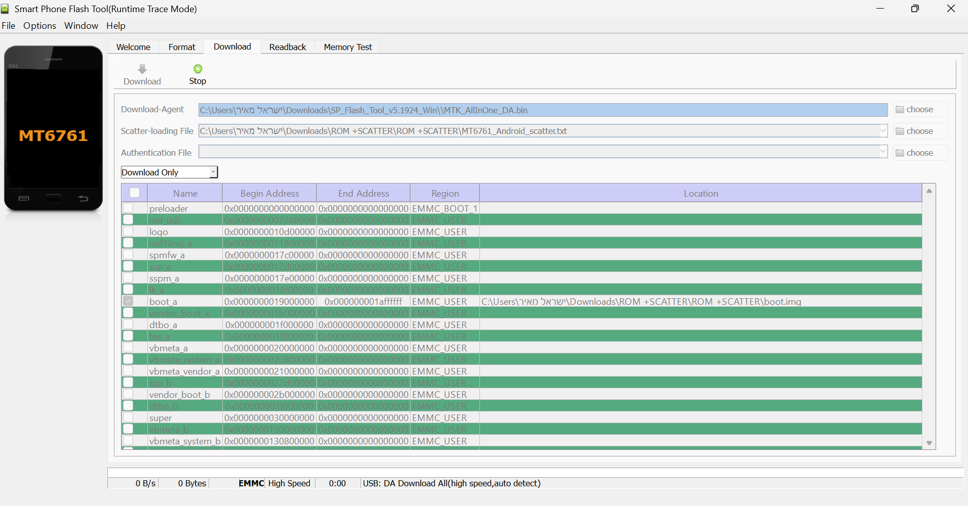Switch to the Readback tab
The width and height of the screenshot is (968, 506).
(288, 47)
